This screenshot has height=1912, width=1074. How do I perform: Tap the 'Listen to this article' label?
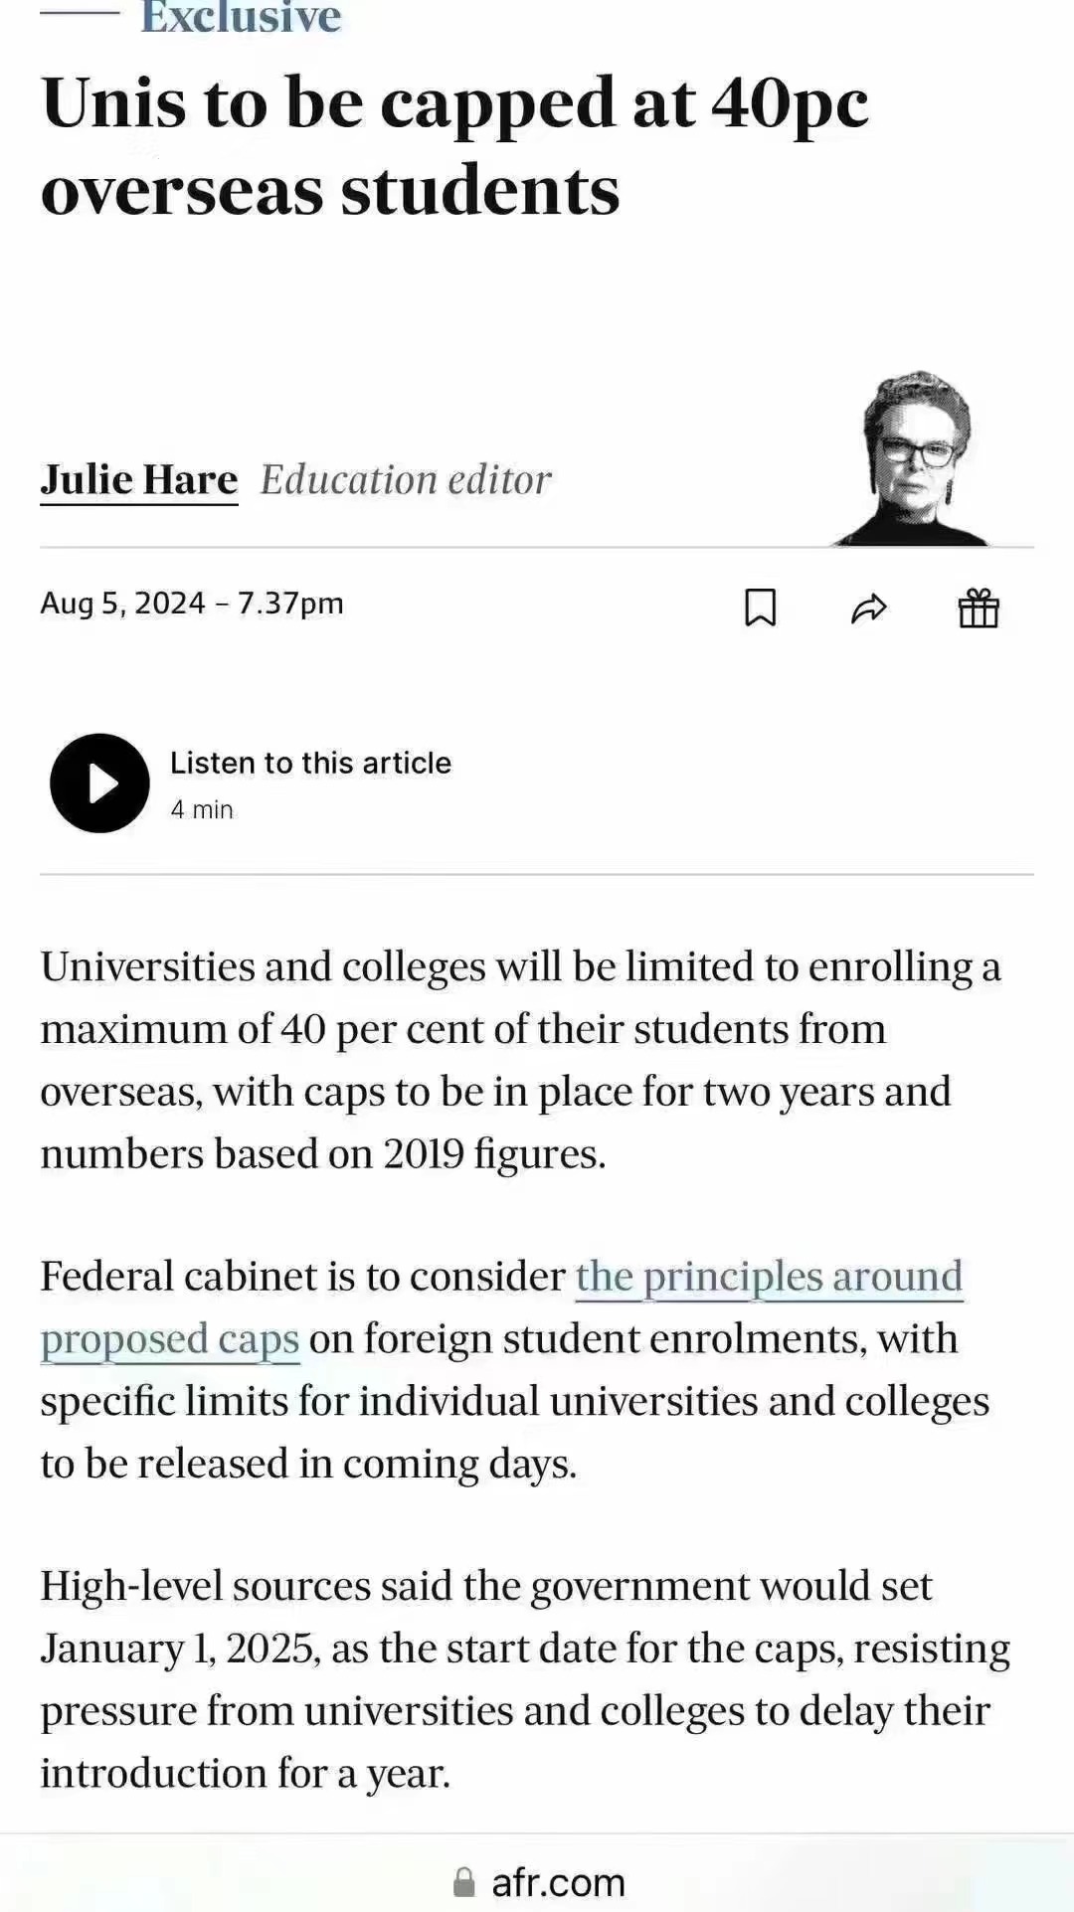310,763
